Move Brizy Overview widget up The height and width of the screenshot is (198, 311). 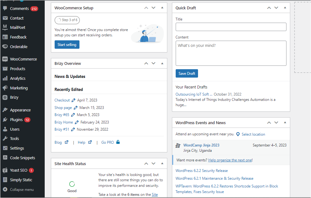146,64
